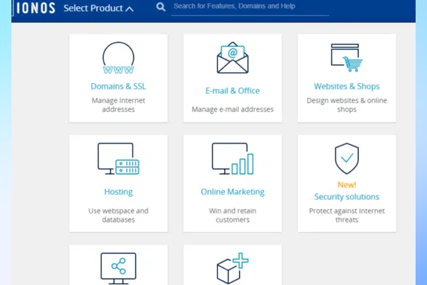Open the E-mail & Office link
The image size is (427, 285).
(x=232, y=91)
